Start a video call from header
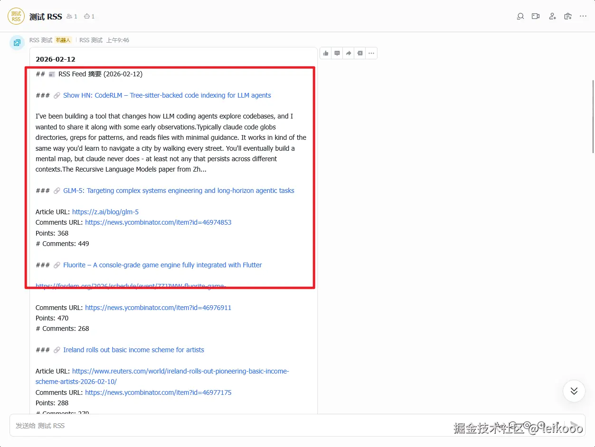 pyautogui.click(x=536, y=16)
